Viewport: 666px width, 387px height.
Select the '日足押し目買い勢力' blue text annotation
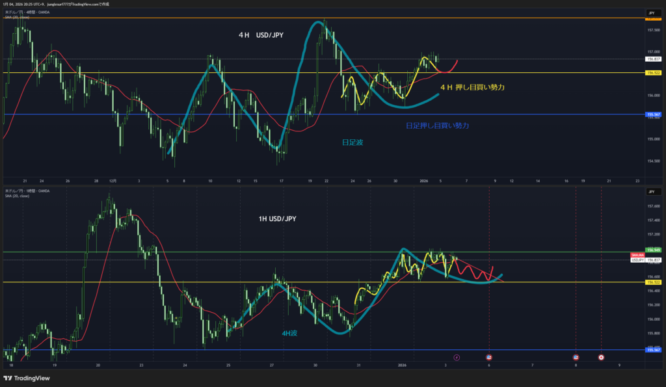click(437, 125)
